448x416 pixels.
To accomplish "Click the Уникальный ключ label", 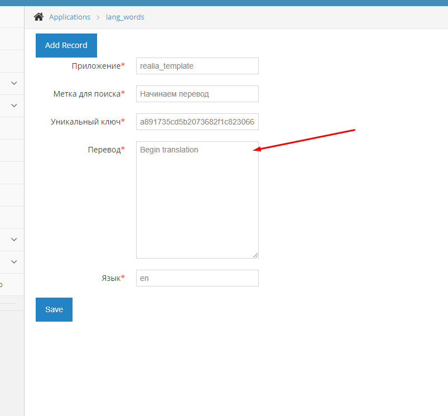I will click(85, 122).
